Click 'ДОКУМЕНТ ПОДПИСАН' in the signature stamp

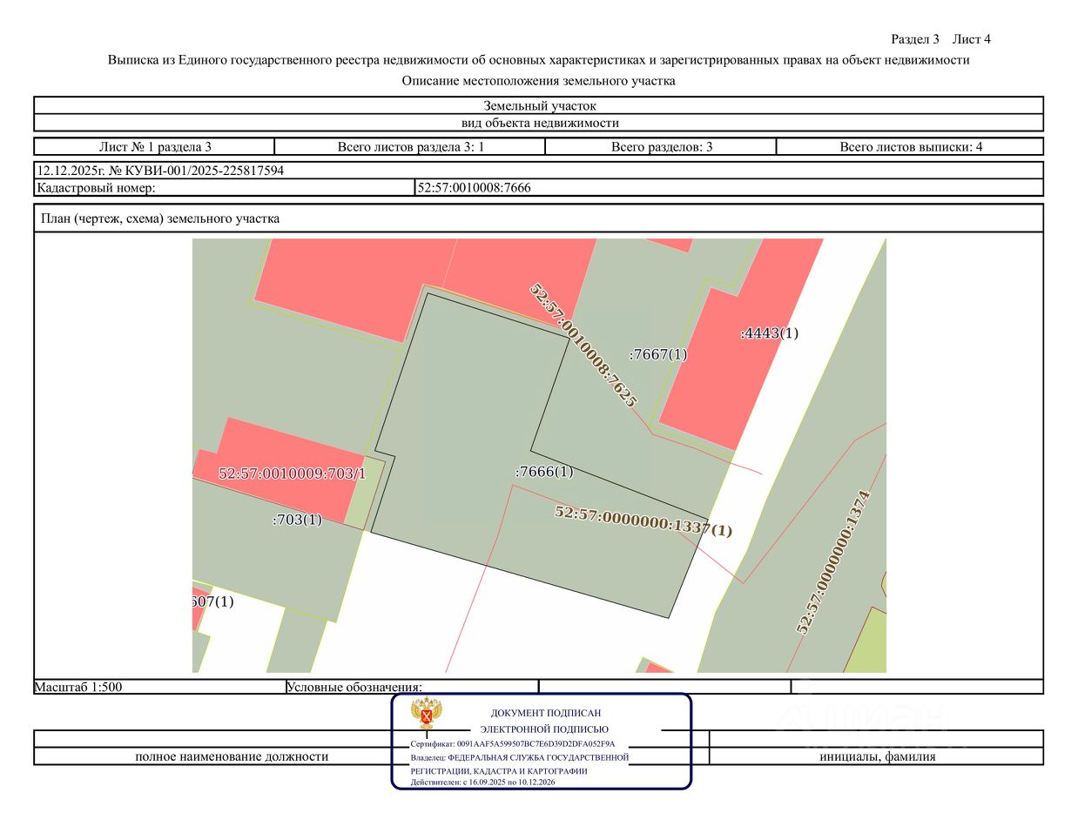pos(546,713)
